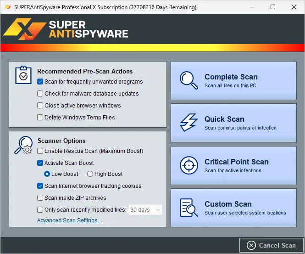The width and height of the screenshot is (305, 254).
Task: Minimize the SUPERAntiSpyware window
Action: coord(252,7)
